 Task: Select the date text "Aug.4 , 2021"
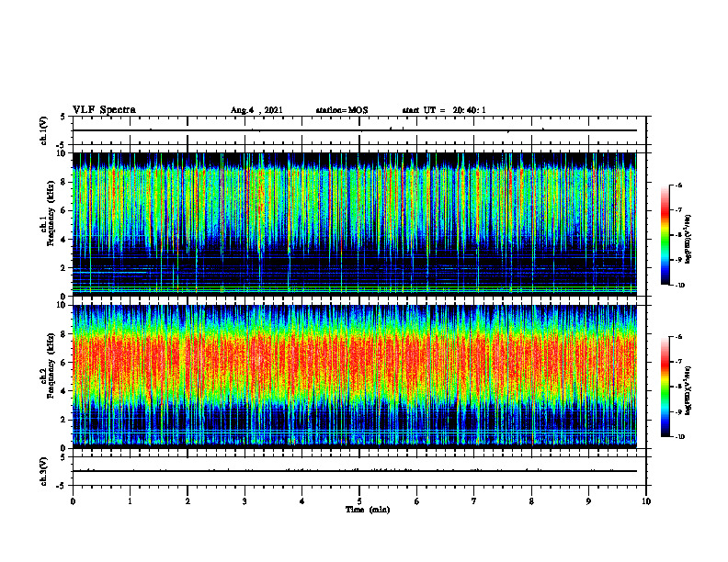(x=256, y=110)
